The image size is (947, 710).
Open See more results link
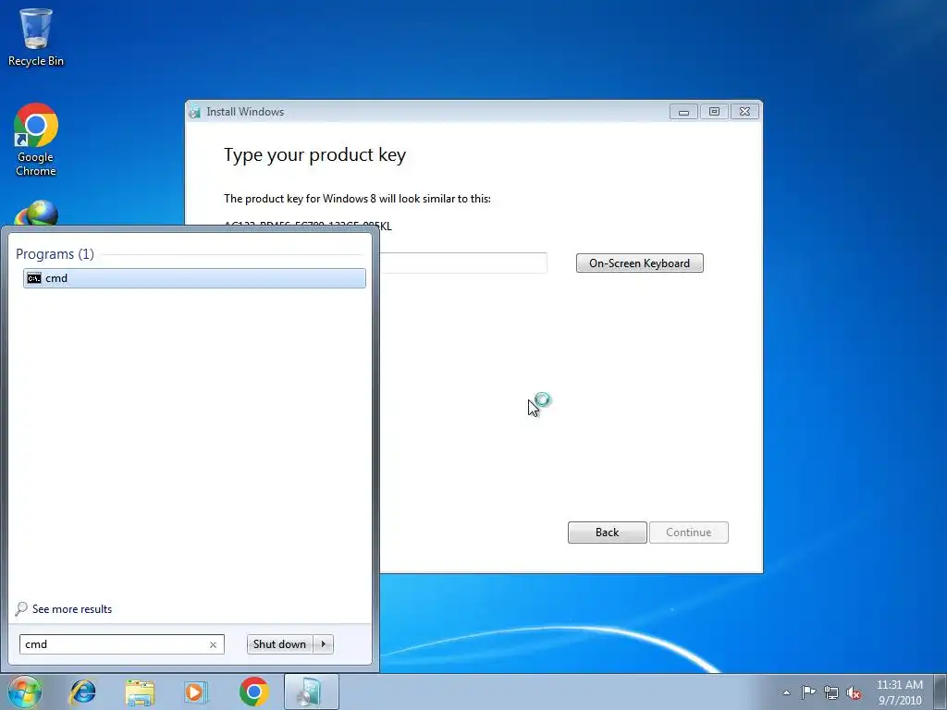click(72, 609)
